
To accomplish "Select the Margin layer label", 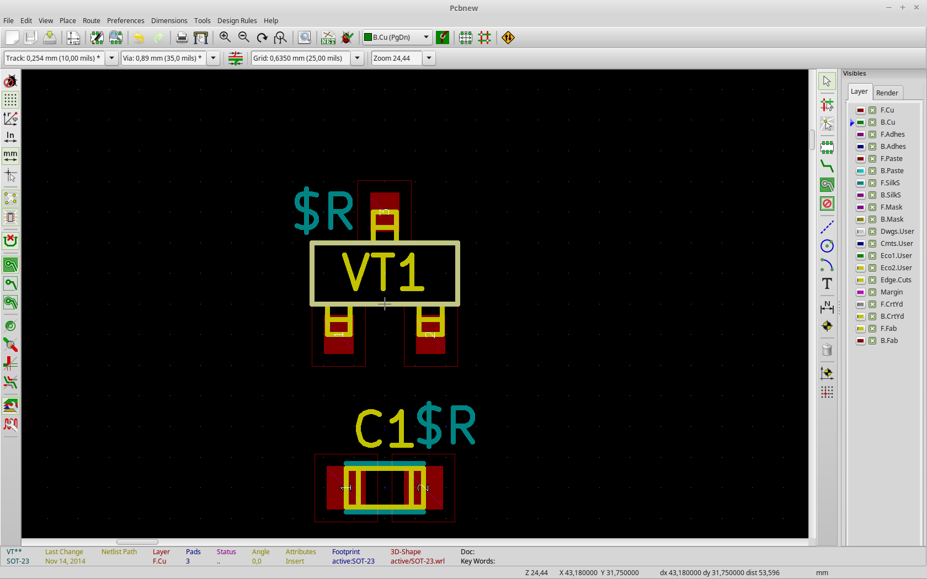I will [891, 292].
